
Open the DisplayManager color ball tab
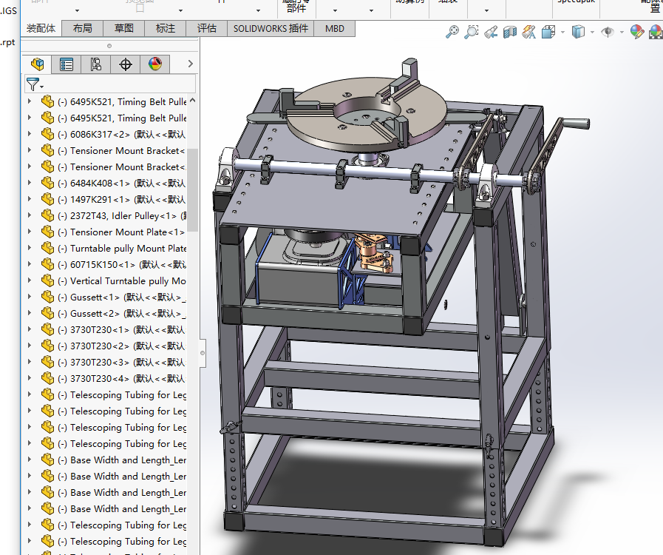pyautogui.click(x=155, y=64)
